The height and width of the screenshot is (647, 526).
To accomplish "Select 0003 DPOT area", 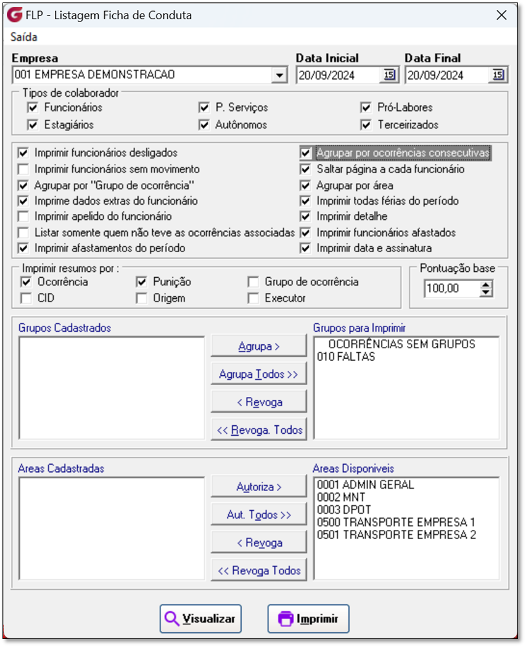I will (x=344, y=510).
